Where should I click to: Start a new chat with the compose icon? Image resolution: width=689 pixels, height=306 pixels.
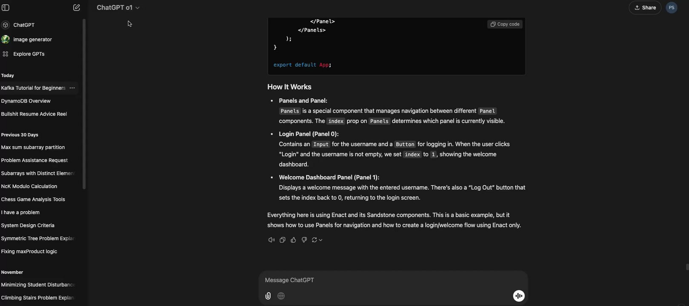[x=77, y=8]
